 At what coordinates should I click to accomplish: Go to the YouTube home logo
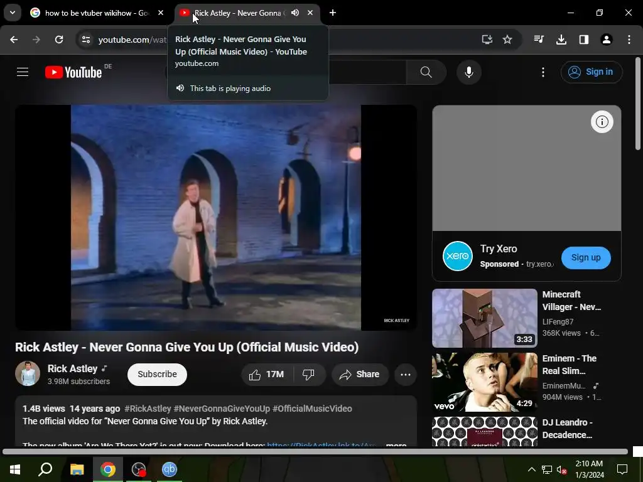(73, 72)
